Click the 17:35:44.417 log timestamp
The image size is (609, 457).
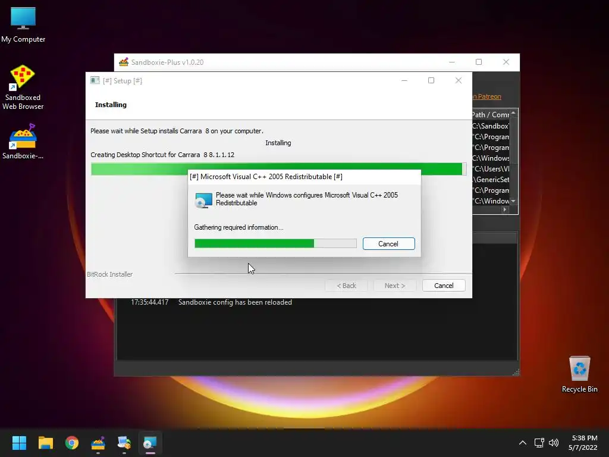[x=149, y=302]
